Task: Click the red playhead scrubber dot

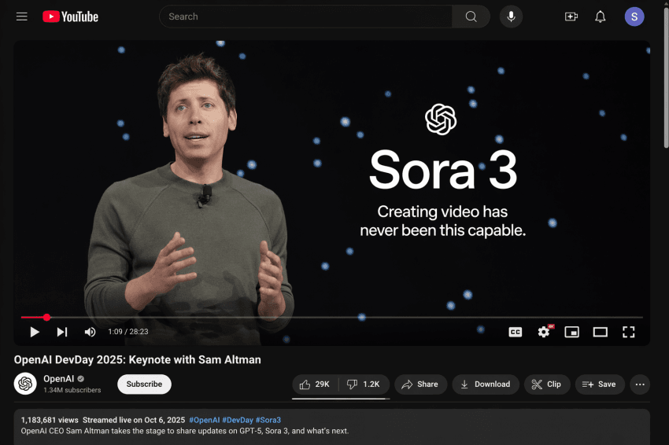Action: [x=47, y=317]
